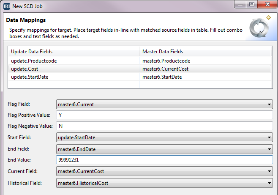Image resolution: width=278 pixels, height=195 pixels.
Task: Open the Historical Field combo box
Action: (164, 183)
